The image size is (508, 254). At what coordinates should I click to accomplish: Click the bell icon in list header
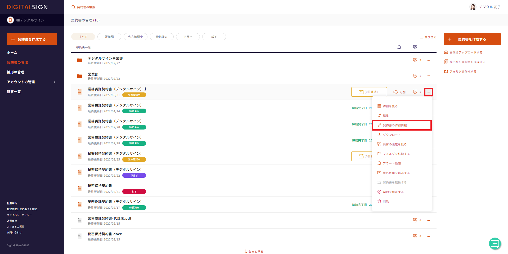(x=399, y=47)
